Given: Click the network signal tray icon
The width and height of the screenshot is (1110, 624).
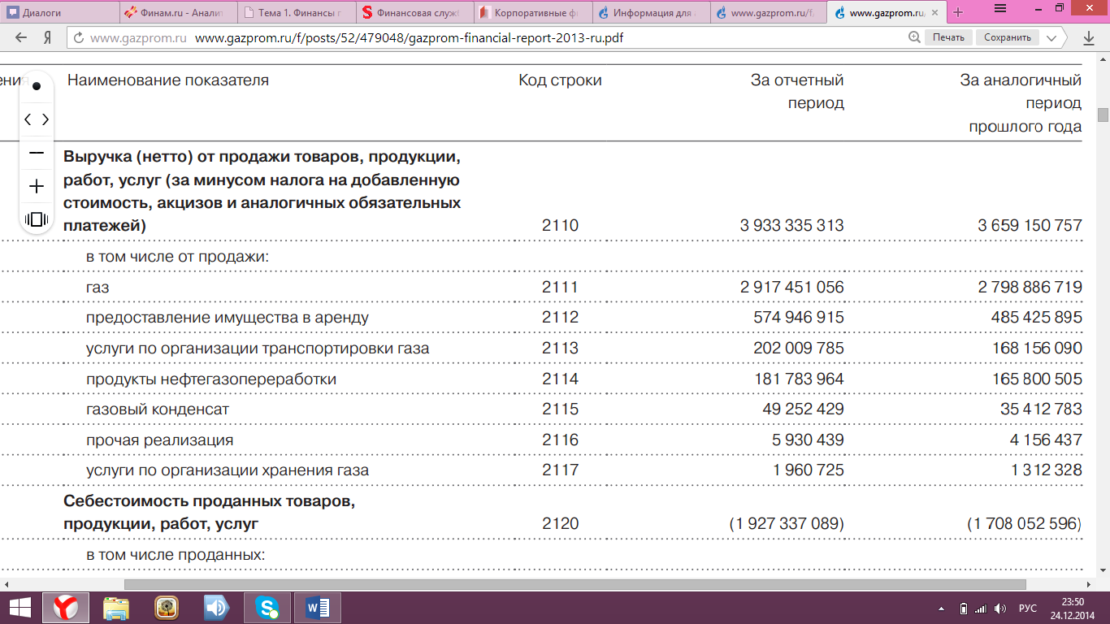Looking at the screenshot, I should (x=981, y=609).
